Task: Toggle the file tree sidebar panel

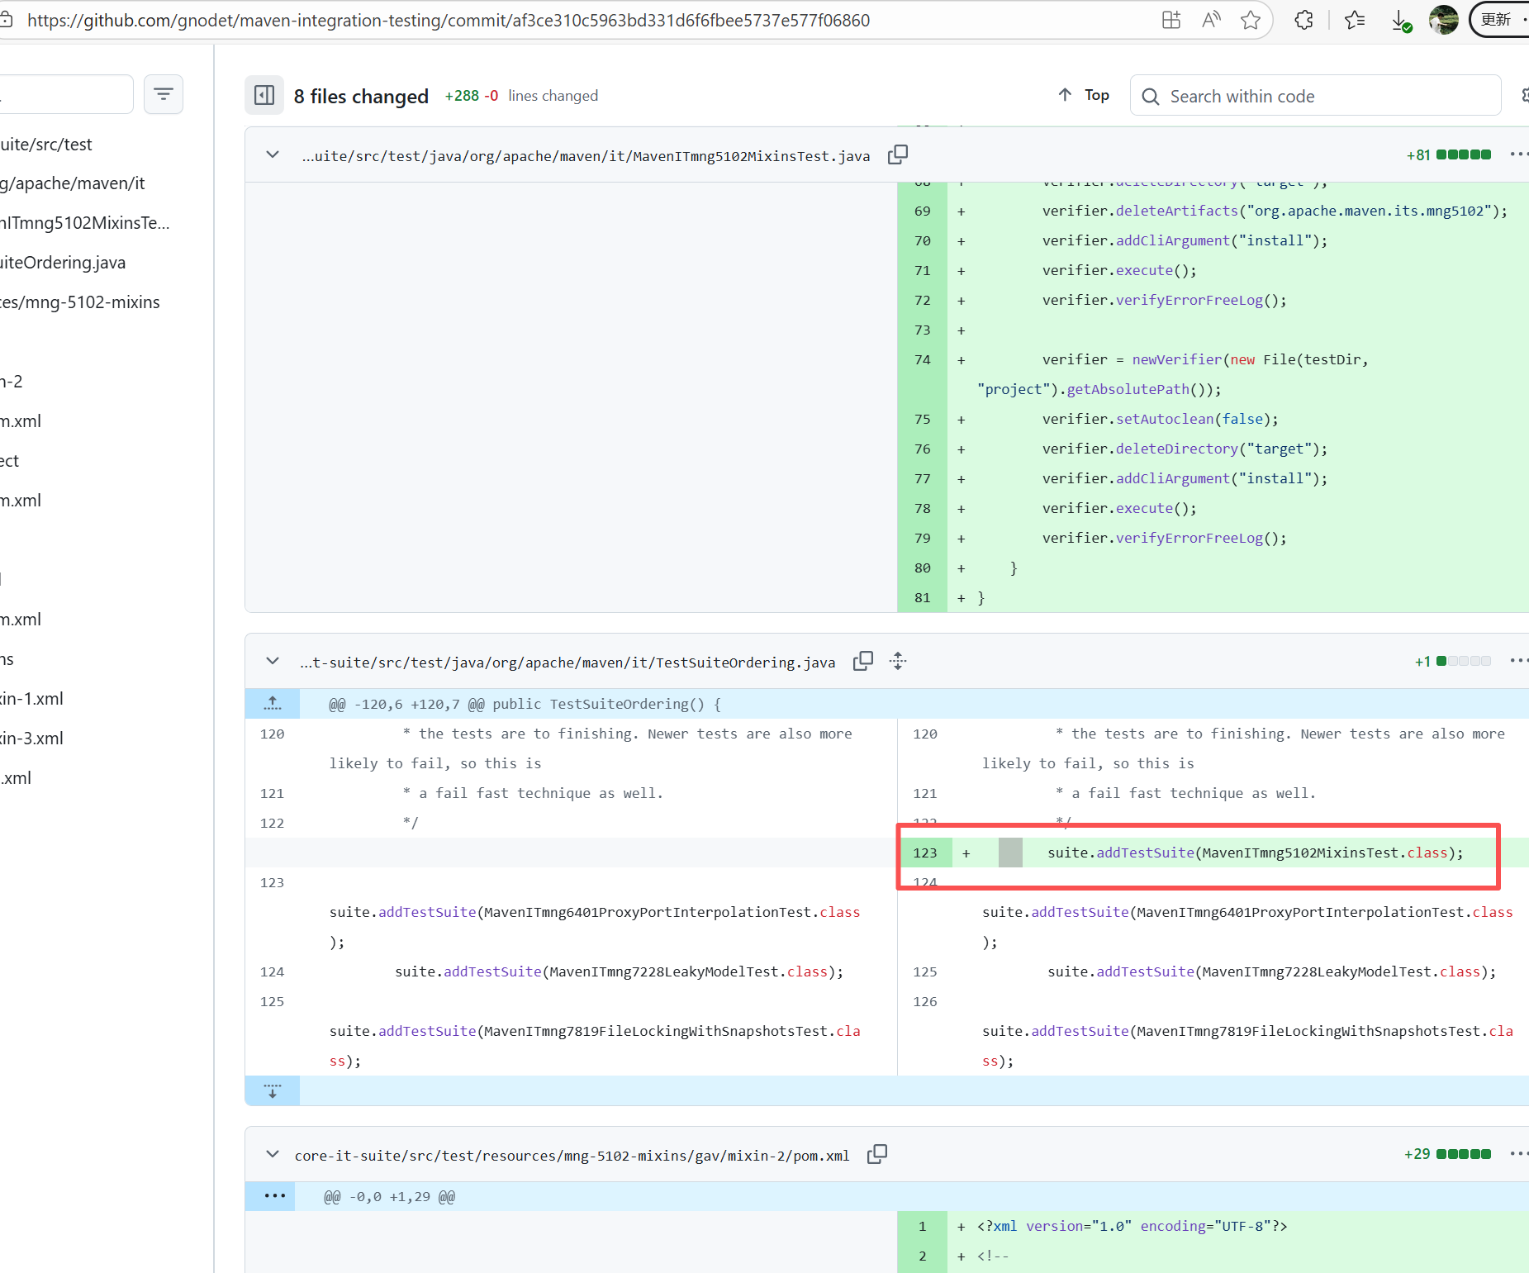Action: (x=264, y=96)
